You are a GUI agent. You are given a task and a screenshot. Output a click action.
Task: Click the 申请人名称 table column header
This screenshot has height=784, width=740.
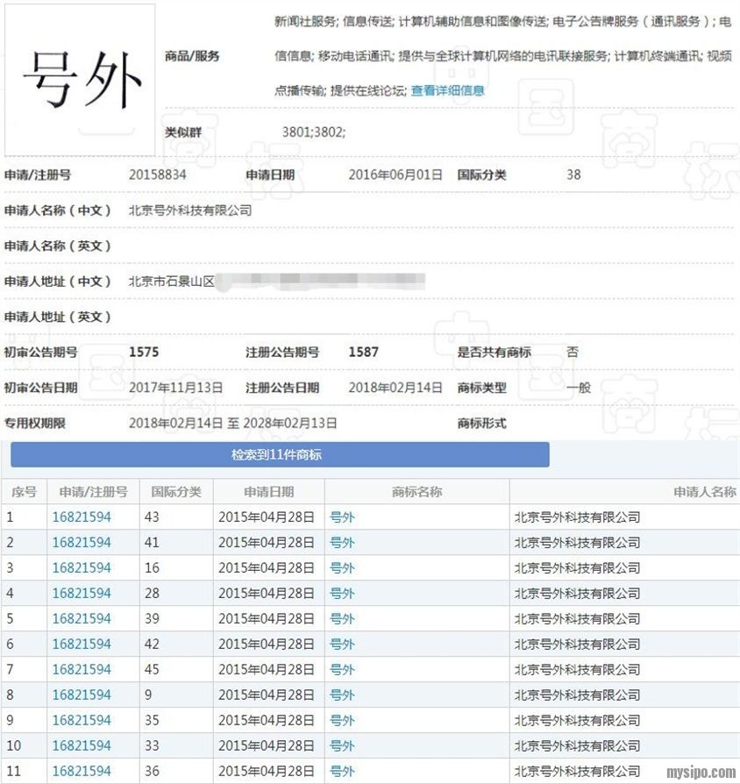click(x=704, y=492)
